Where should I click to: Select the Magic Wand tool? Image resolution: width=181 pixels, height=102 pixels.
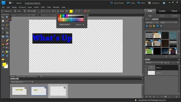[x=3, y=29]
